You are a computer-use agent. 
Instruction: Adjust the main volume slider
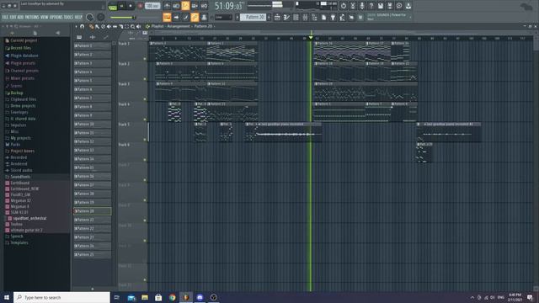pos(123,18)
